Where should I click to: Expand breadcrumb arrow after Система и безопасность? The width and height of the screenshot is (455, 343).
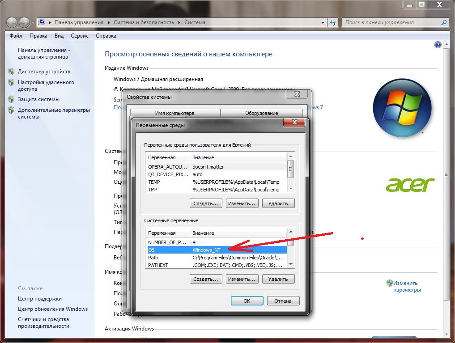point(179,22)
